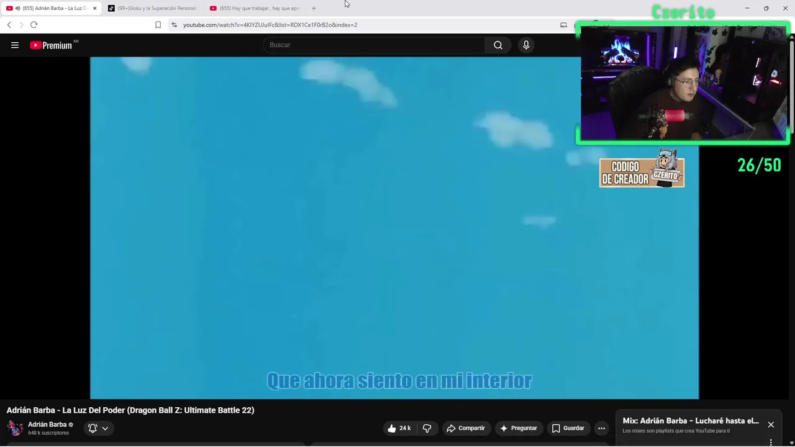Screen dimensions: 795x447
Task: Open screen cast icon in browser toolbar
Action: coord(563,25)
